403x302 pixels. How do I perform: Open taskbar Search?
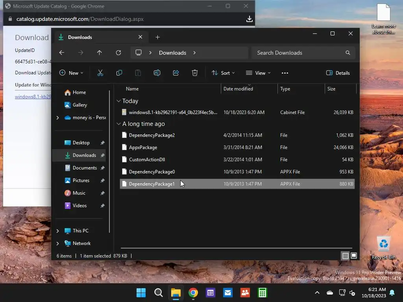click(158, 293)
